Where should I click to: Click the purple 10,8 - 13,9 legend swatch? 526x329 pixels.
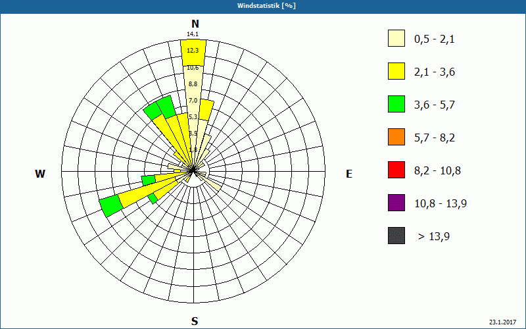tap(396, 203)
